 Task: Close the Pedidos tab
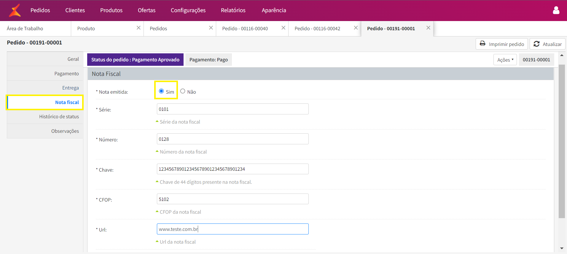click(x=211, y=28)
